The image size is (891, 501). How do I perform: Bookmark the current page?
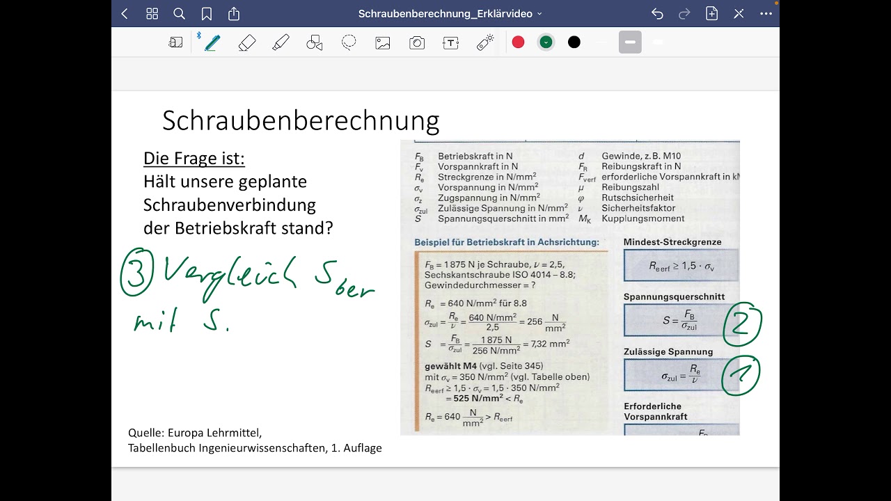(x=206, y=14)
